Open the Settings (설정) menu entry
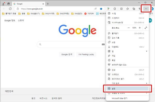This screenshot has width=155, height=102. click(x=127, y=89)
